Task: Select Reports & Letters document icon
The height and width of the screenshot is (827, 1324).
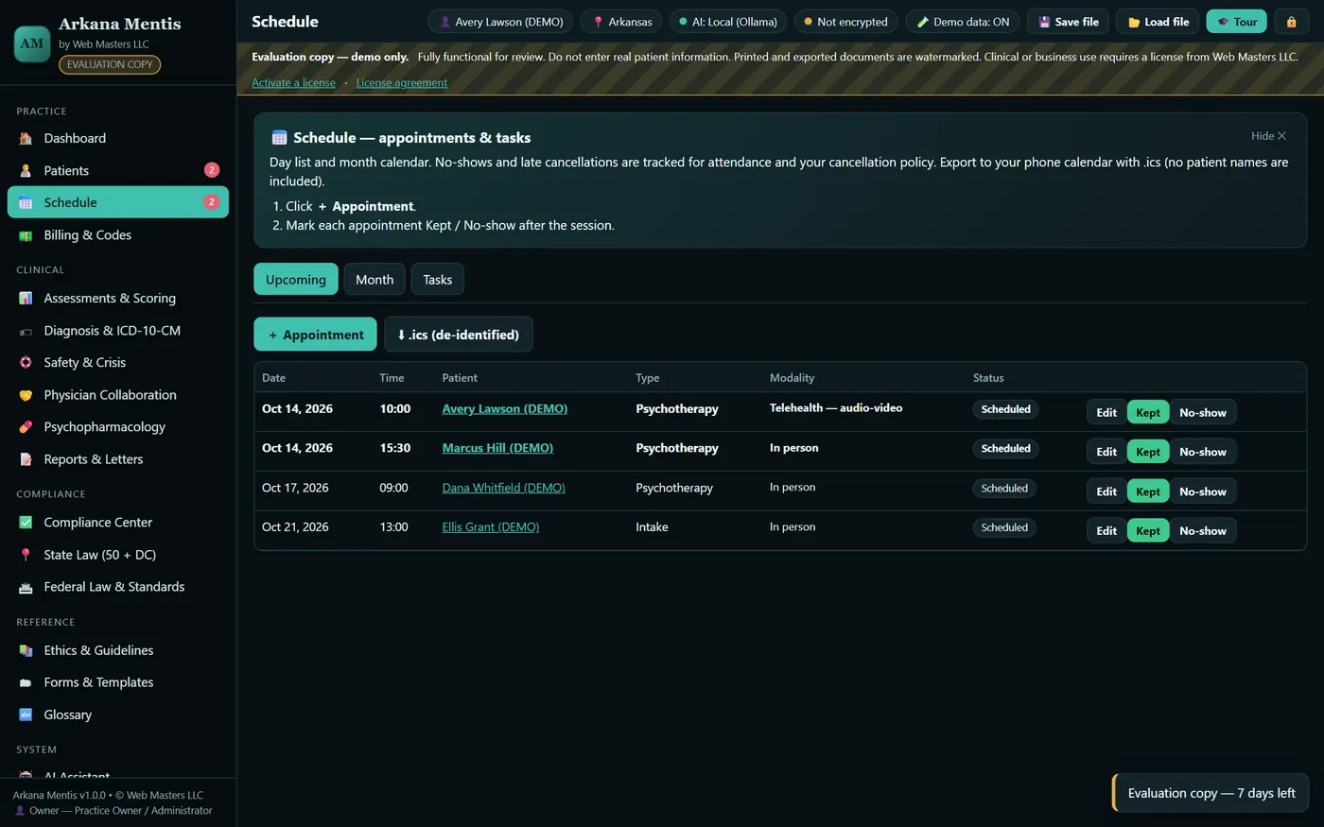Action: tap(26, 459)
